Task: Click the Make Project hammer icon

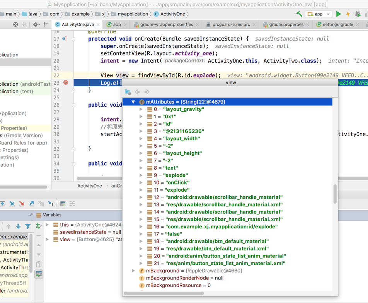Action: click(299, 14)
